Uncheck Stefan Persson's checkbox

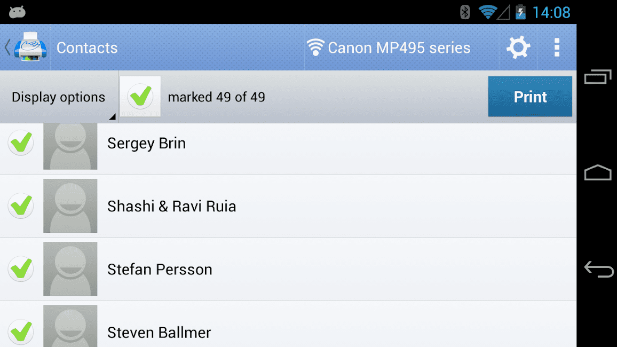[21, 269]
